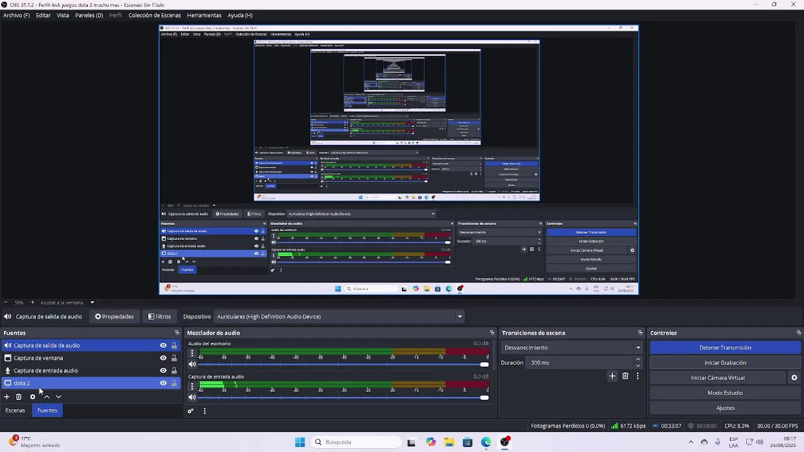The width and height of the screenshot is (804, 452).
Task: Add a new source with plus icon
Action: 7,397
